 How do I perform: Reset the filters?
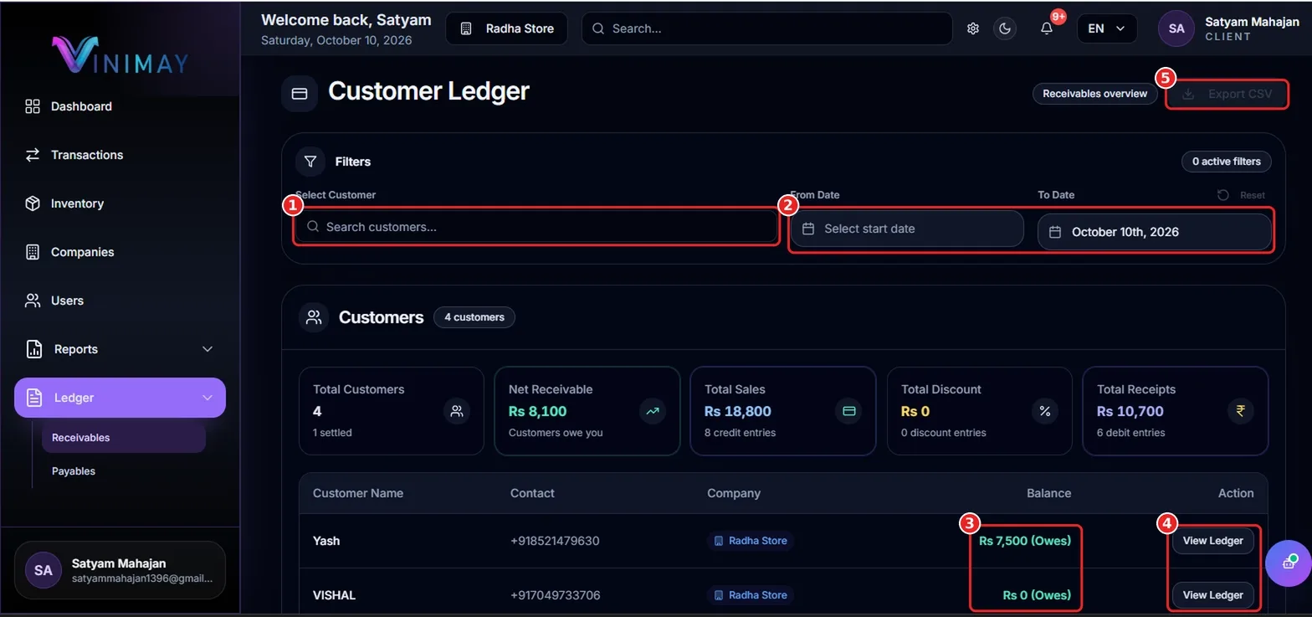[x=1241, y=195]
